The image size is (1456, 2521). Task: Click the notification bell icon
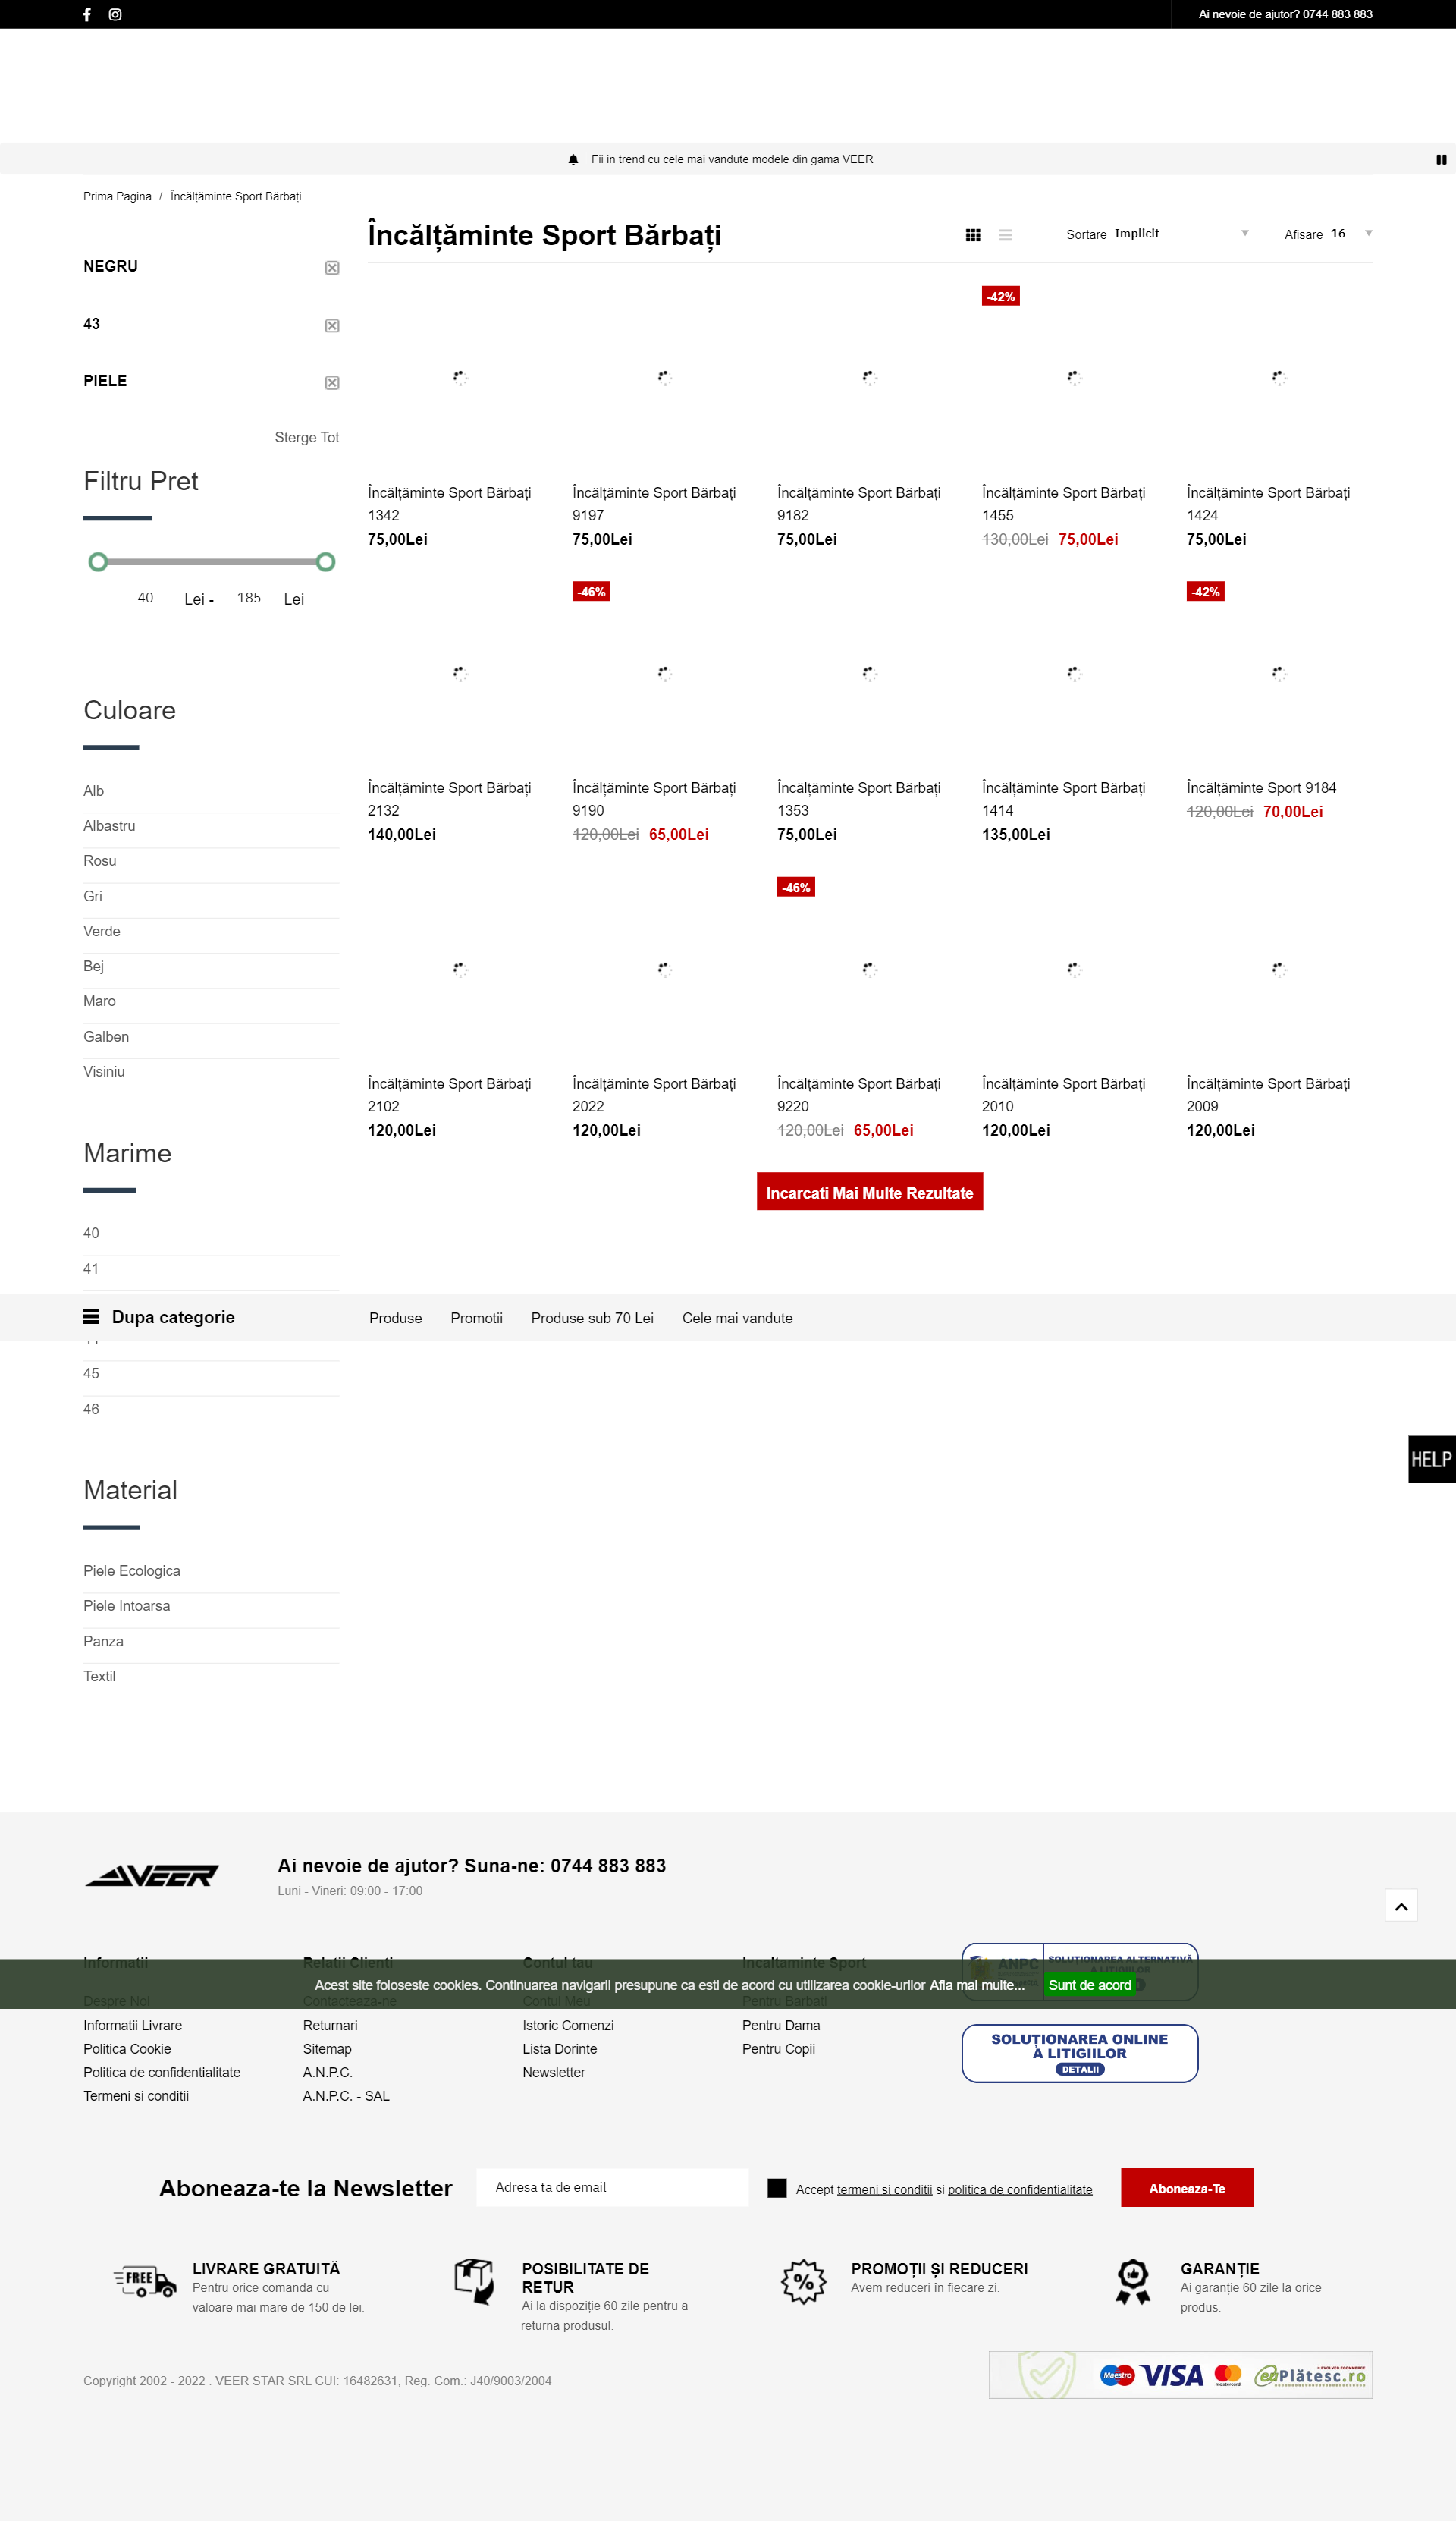(573, 159)
